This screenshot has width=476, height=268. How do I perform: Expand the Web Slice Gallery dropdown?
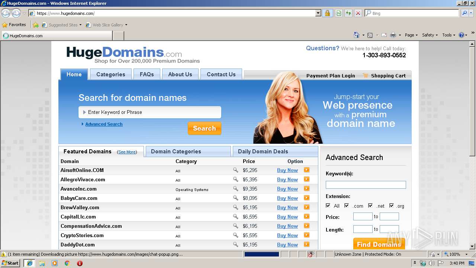coord(126,25)
